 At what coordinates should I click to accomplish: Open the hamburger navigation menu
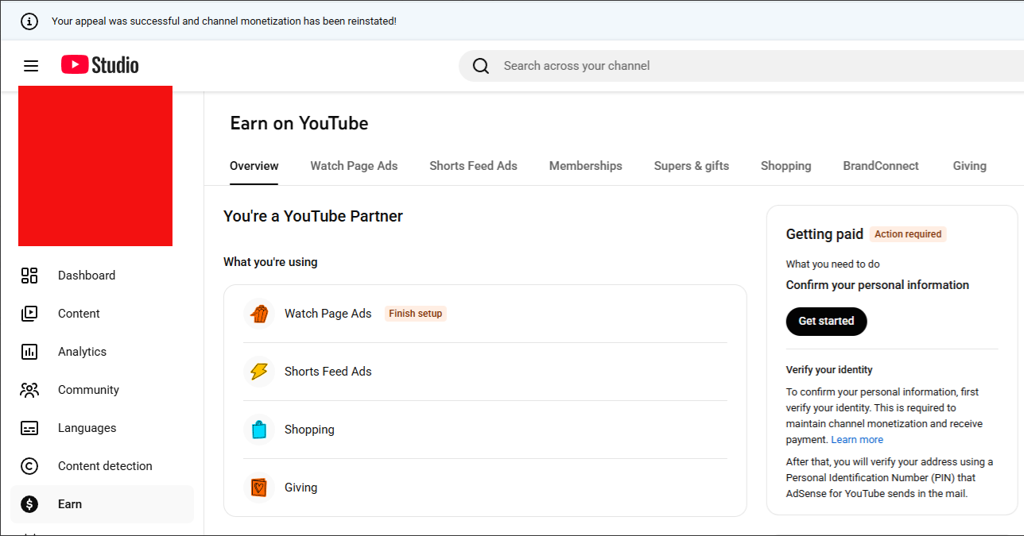click(x=31, y=66)
